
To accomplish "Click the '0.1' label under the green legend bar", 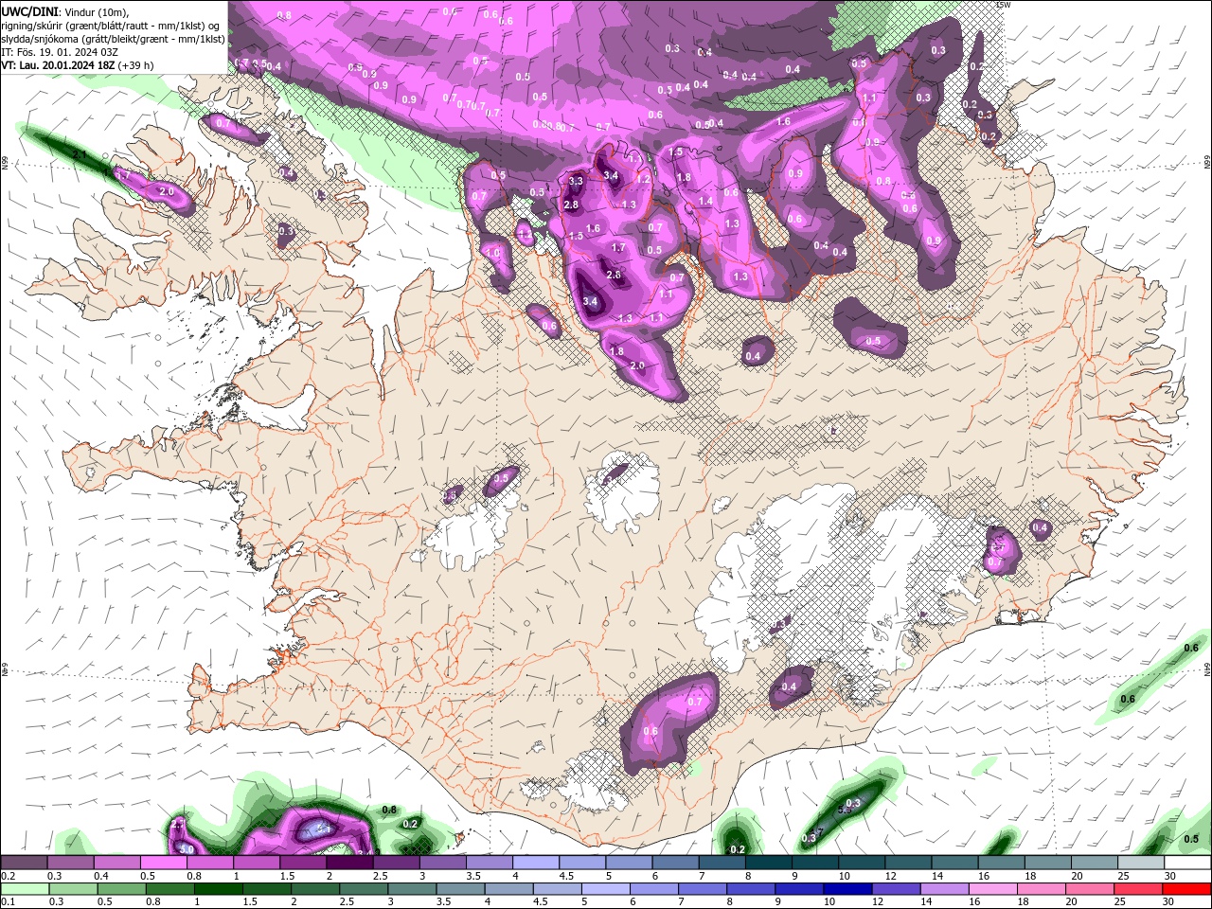I will pos(8,900).
